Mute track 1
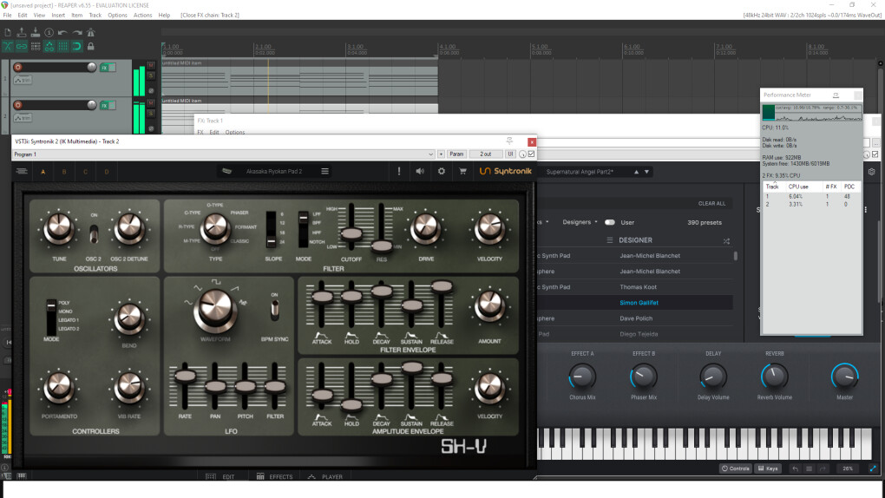The width and height of the screenshot is (885, 498). 151,65
